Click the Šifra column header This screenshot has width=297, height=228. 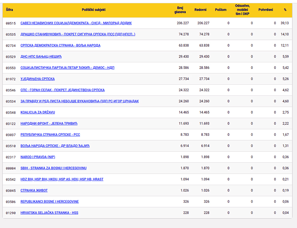click(9, 10)
